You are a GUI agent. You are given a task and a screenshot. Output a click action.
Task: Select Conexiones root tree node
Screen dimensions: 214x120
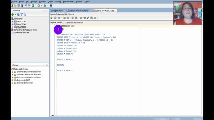coord(18,19)
